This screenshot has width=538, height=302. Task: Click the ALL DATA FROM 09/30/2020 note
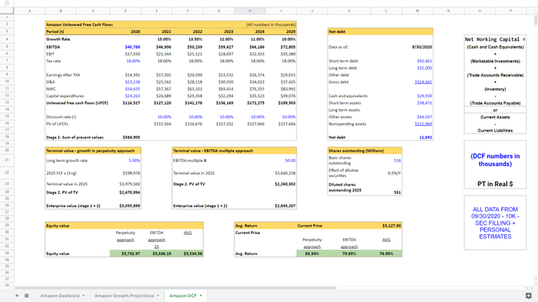click(x=495, y=222)
